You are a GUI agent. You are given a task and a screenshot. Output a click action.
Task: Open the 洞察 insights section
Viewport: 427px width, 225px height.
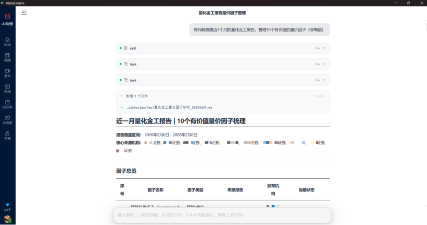coord(8,57)
